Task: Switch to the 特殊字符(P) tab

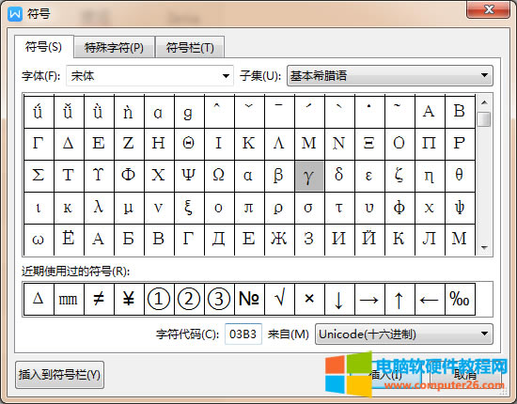Action: coord(114,48)
